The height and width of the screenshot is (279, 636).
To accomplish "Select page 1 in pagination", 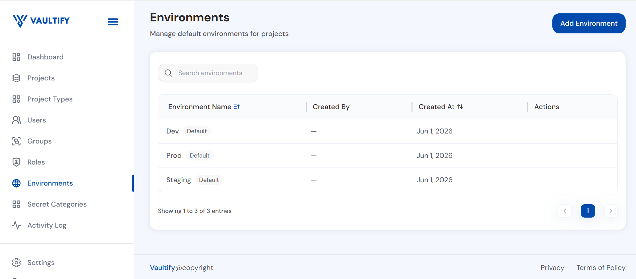I will [x=588, y=211].
